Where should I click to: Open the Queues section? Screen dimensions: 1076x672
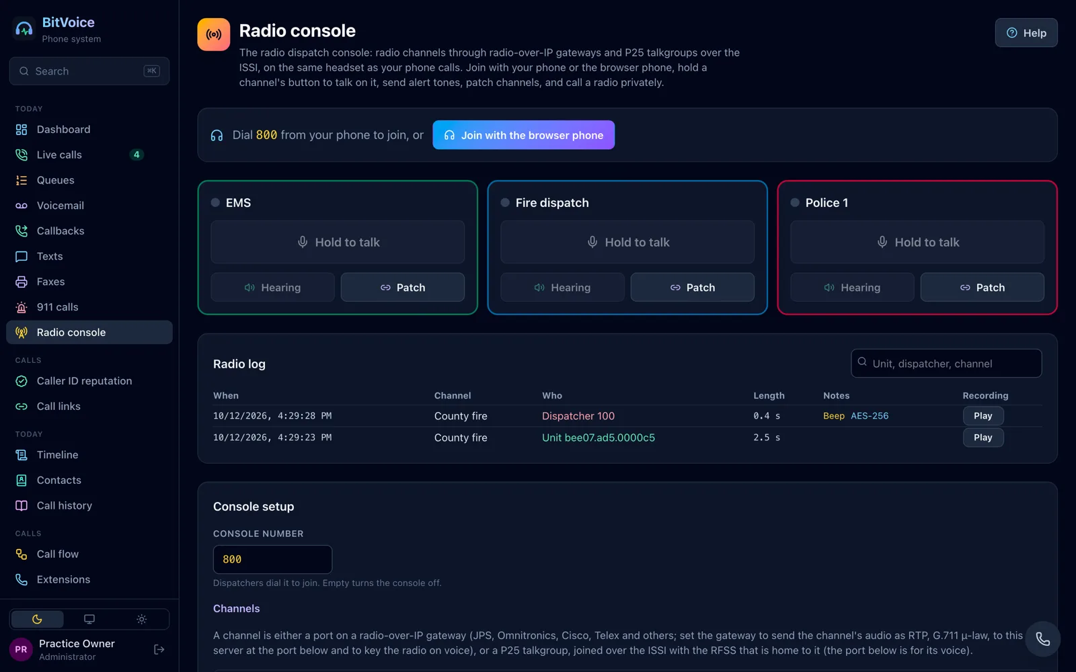89,180
